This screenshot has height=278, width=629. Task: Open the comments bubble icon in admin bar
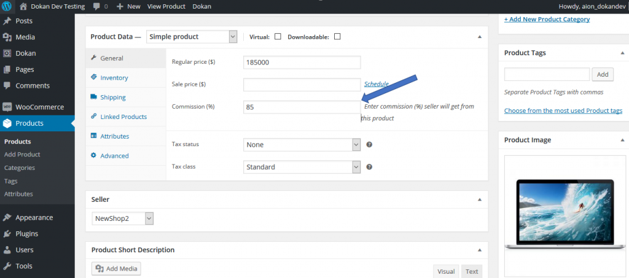(96, 6)
